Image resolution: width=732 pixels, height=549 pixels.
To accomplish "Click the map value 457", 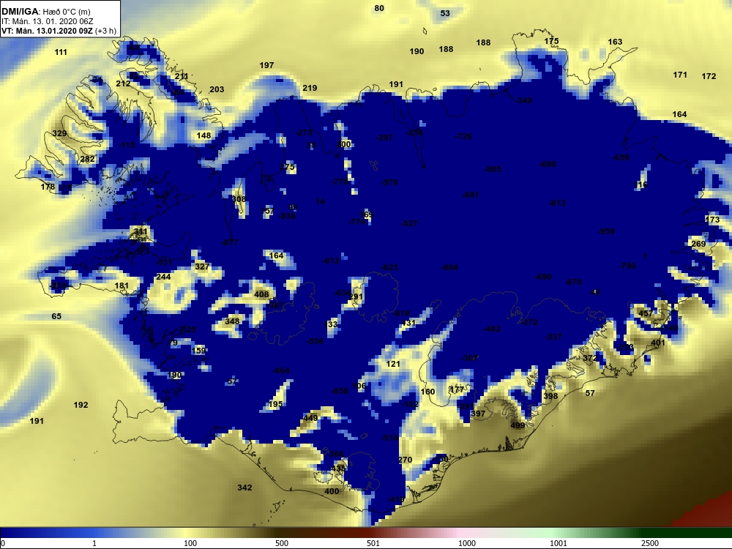I will [x=646, y=313].
